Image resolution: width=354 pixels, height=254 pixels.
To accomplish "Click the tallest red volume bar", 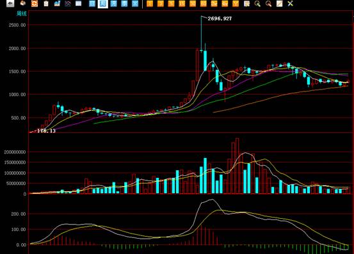I will pos(237,166).
